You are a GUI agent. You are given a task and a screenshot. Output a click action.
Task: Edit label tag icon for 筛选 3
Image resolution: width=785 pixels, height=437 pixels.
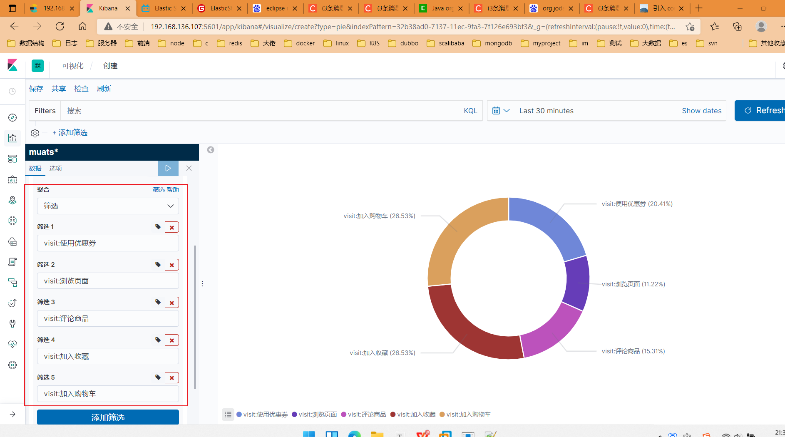point(158,302)
